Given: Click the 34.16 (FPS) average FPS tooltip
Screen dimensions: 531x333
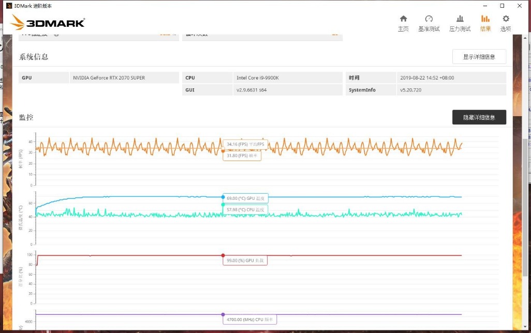Looking at the screenshot, I should (x=245, y=144).
